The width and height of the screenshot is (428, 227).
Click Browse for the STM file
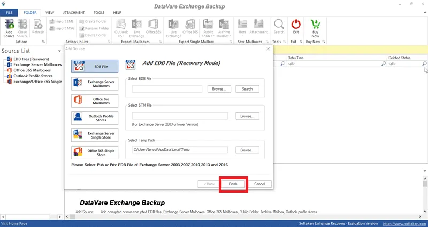click(x=247, y=116)
